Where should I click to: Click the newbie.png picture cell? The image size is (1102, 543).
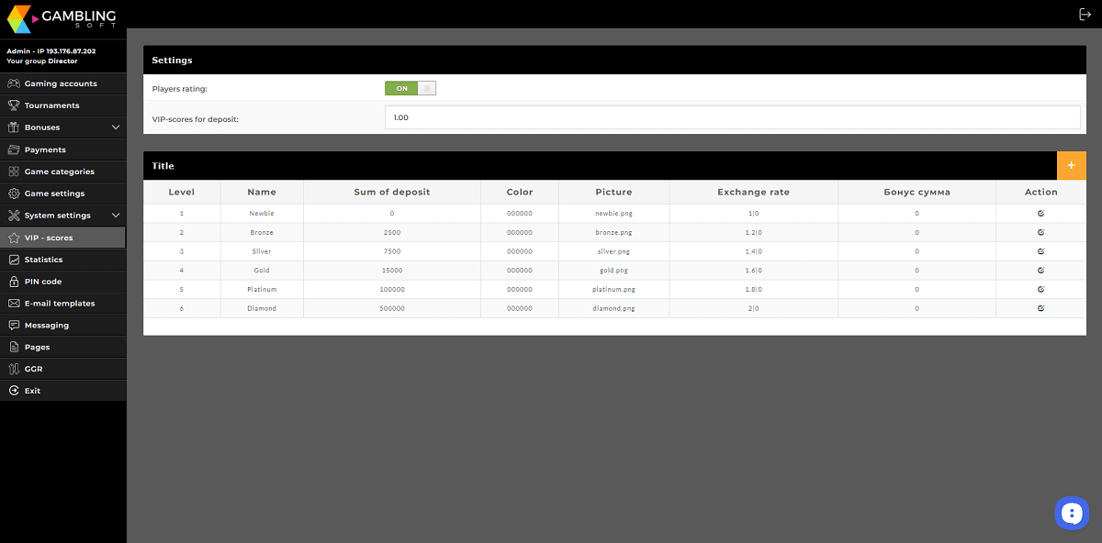[x=613, y=213]
